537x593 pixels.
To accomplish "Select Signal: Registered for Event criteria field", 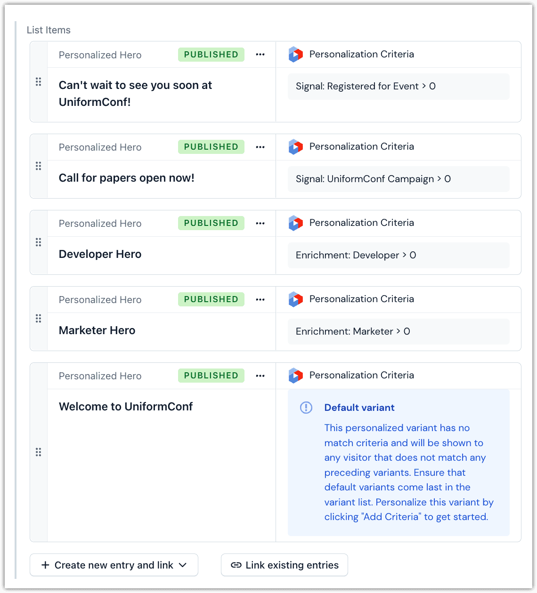I will pos(399,87).
